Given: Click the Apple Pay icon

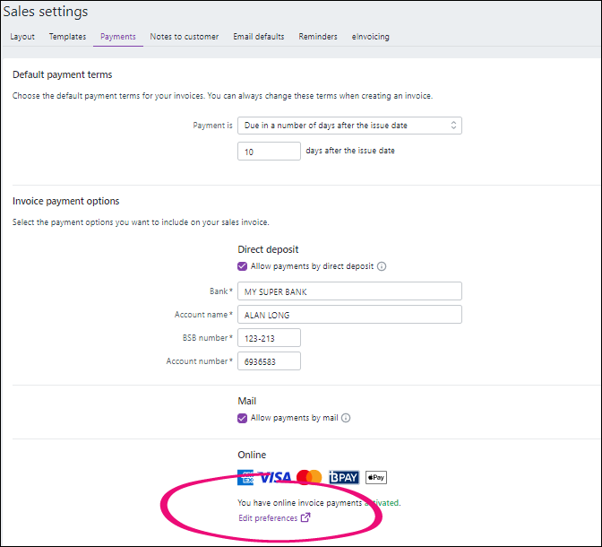Looking at the screenshot, I should (376, 477).
